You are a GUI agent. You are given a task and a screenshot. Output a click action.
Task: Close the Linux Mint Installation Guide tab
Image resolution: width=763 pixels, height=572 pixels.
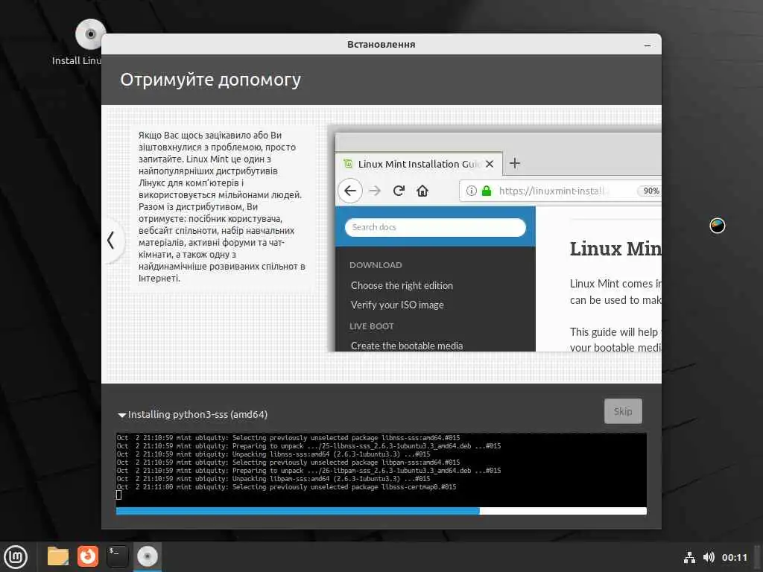tap(490, 164)
